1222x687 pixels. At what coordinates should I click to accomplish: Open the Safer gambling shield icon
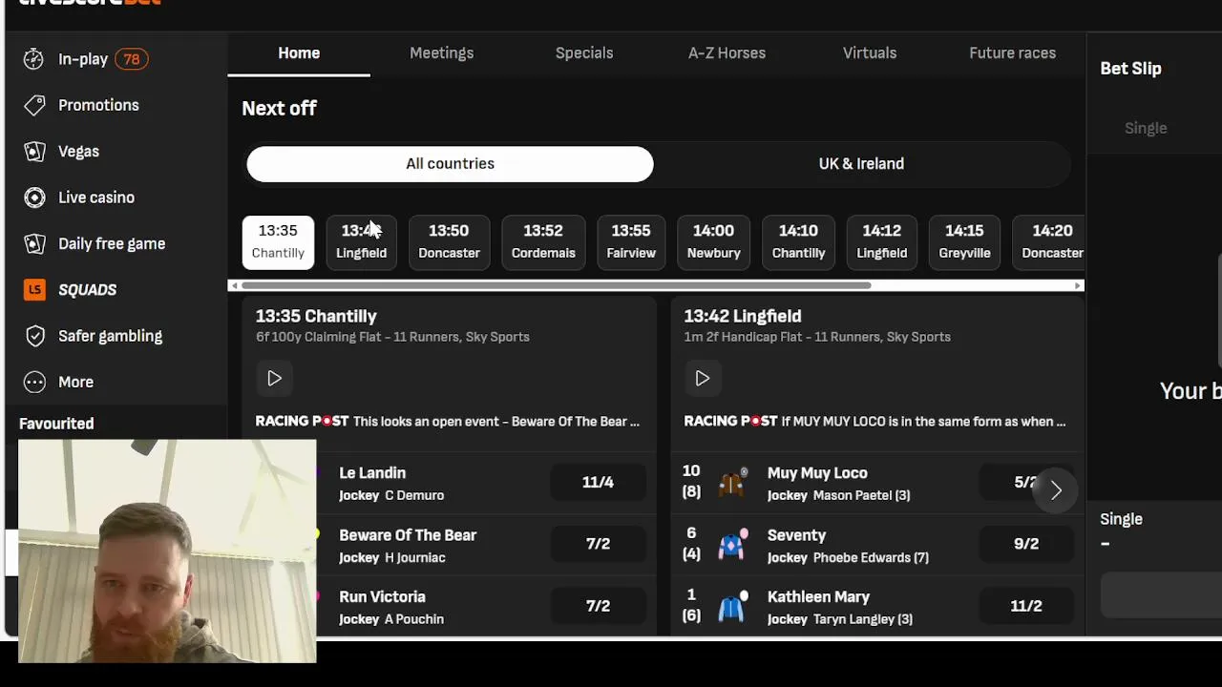pos(34,336)
